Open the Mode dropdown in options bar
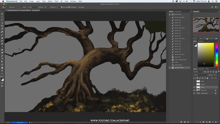Screen dimensions: 220x124 33,7
